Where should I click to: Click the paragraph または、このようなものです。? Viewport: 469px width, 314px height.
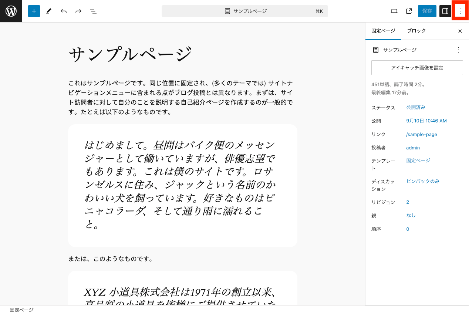111,259
